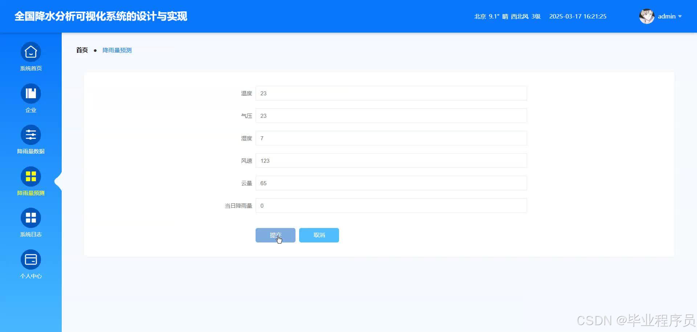Click the date and time 2025-03-17
The height and width of the screenshot is (332, 697).
(x=565, y=16)
